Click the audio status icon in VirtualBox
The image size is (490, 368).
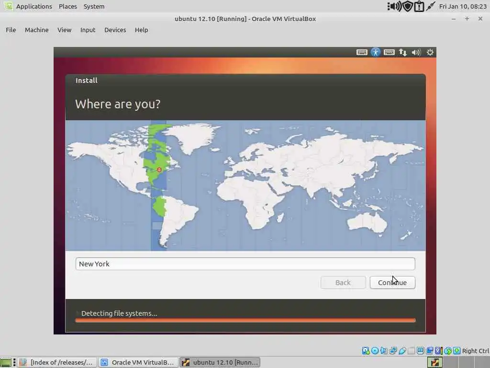click(x=384, y=350)
